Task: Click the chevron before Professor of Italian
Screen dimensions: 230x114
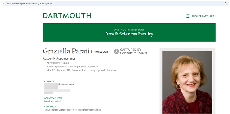Action: [x=47, y=63]
